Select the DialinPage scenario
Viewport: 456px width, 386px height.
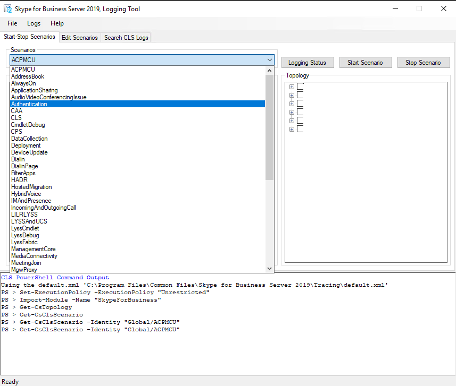138,166
